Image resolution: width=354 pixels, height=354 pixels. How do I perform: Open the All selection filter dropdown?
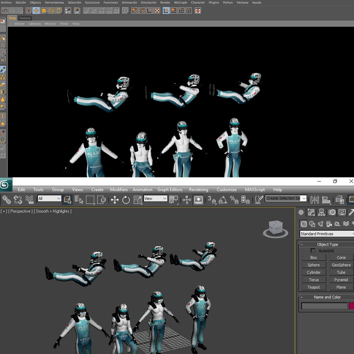[x=49, y=198]
